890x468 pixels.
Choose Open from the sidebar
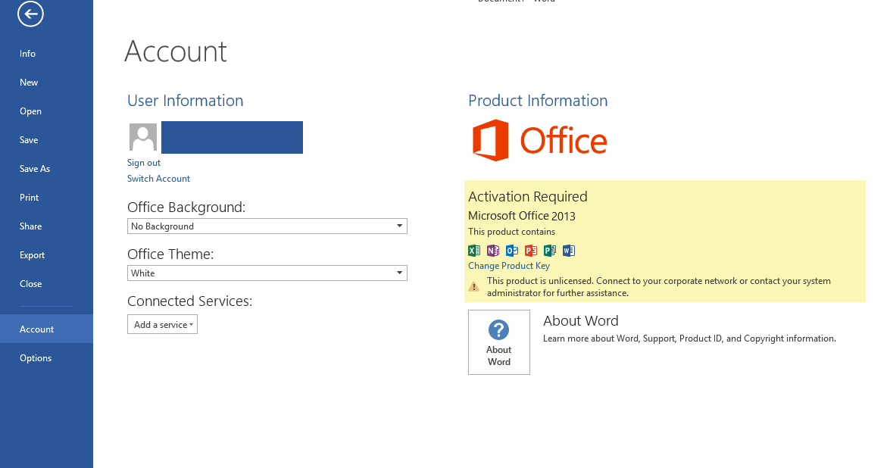46,111
